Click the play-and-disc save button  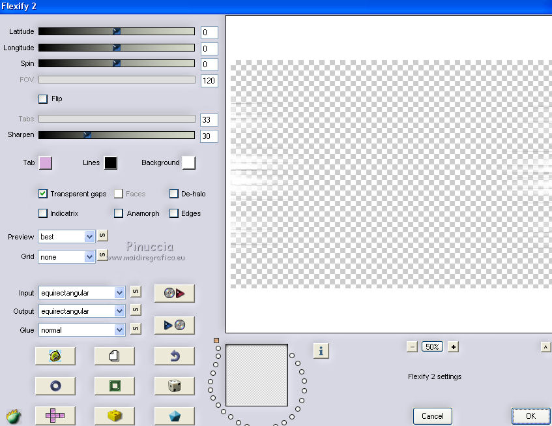point(174,325)
